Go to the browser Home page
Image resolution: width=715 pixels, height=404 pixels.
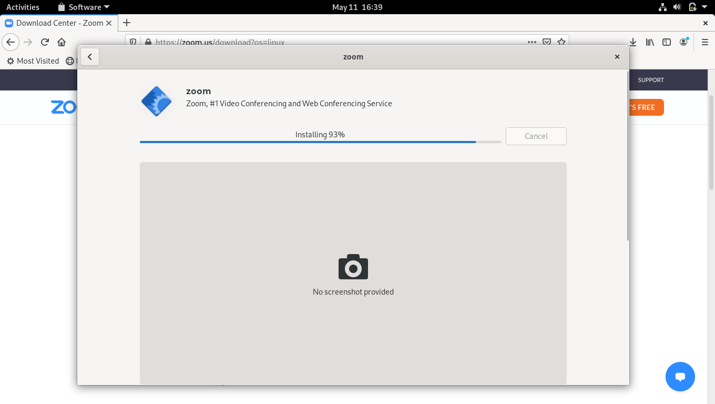click(61, 42)
